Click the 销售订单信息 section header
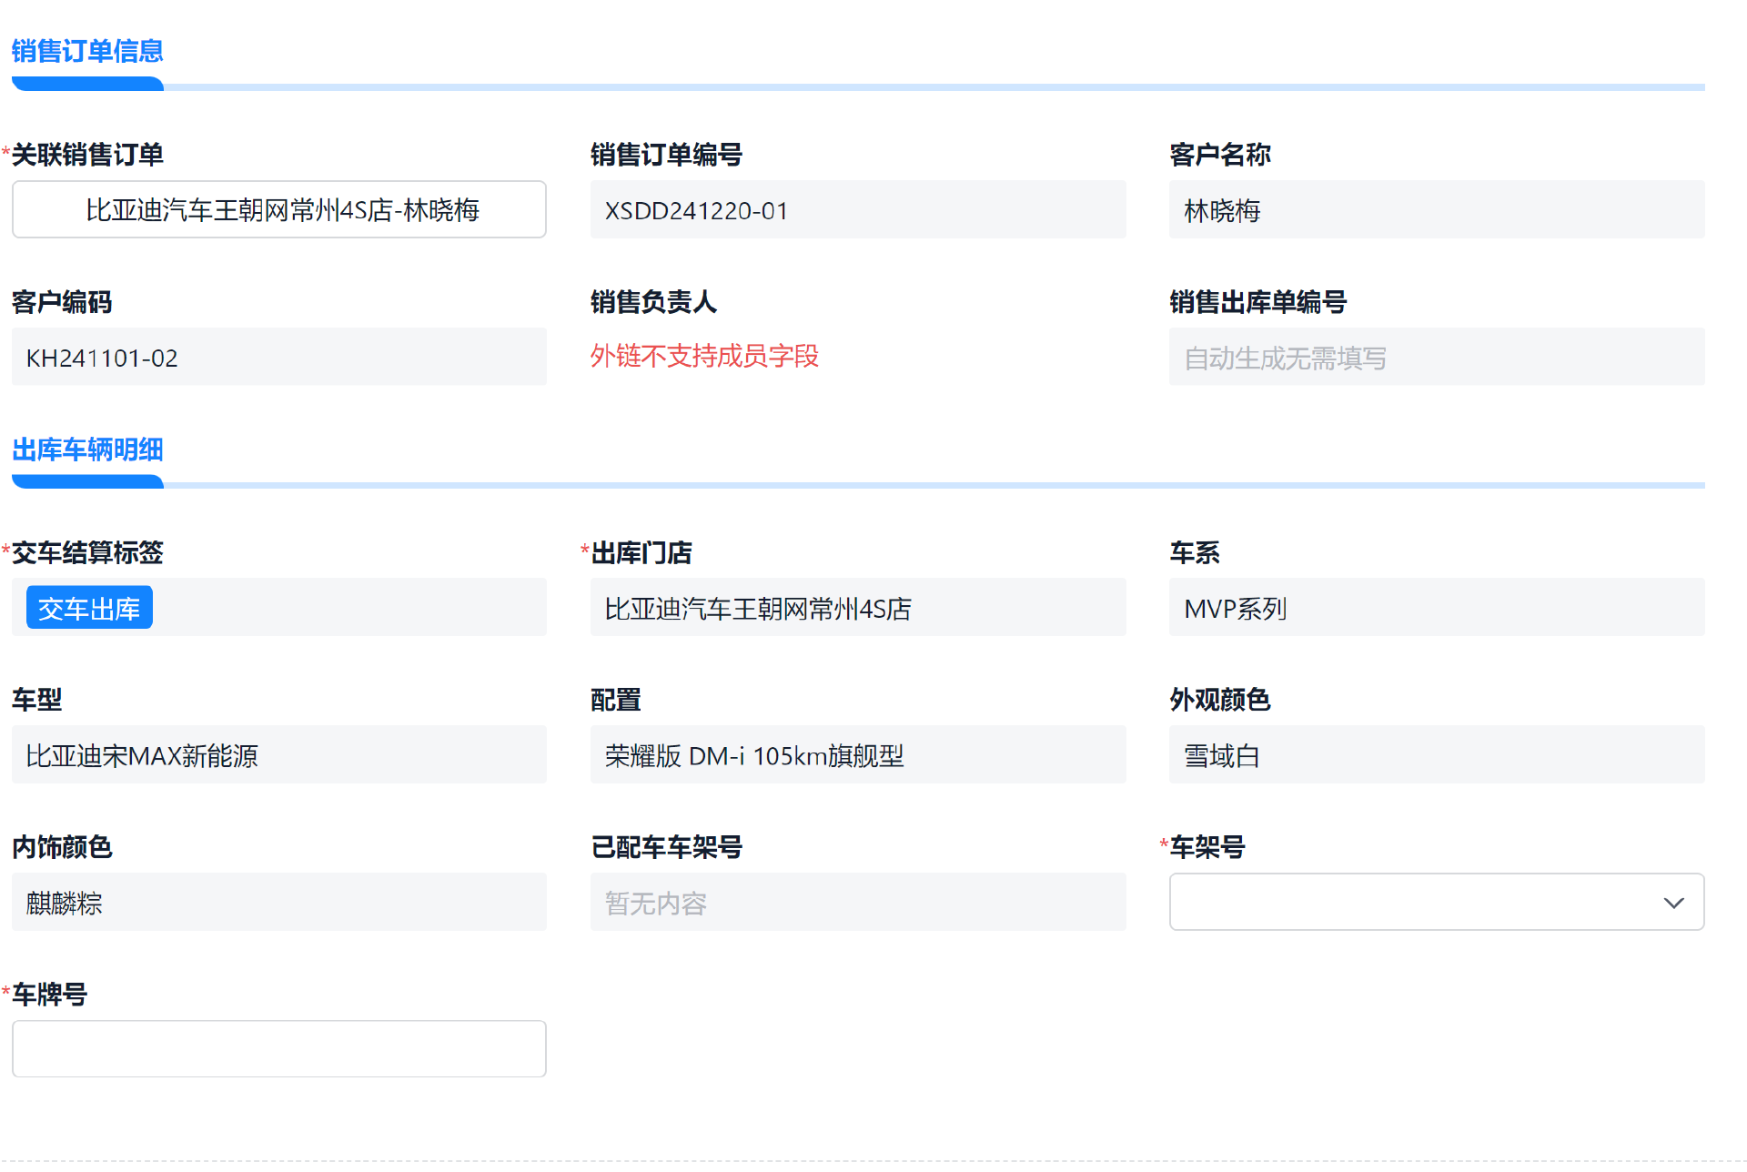Screen dimensions: 1747x1172 [x=87, y=52]
